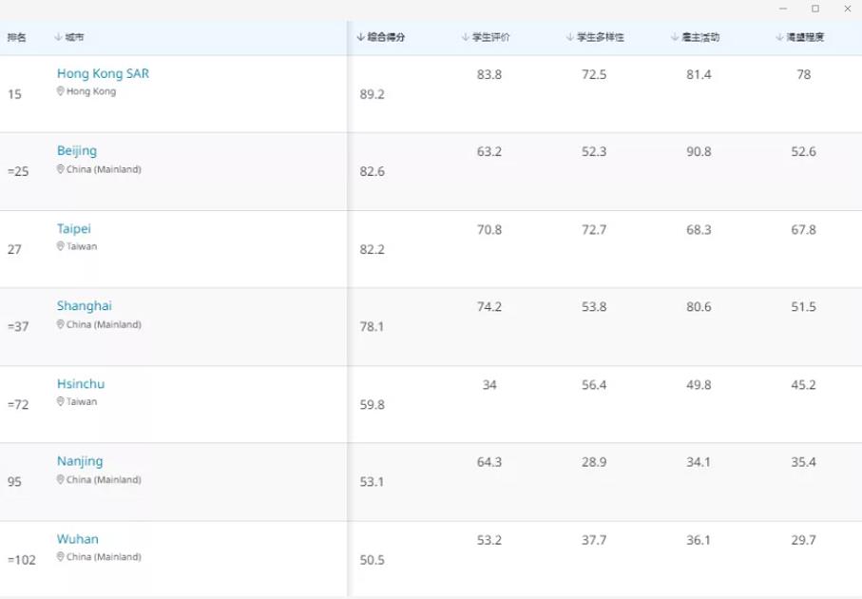Click the China (Mainland) label under Wuhan
The height and width of the screenshot is (599, 862).
coord(104,556)
